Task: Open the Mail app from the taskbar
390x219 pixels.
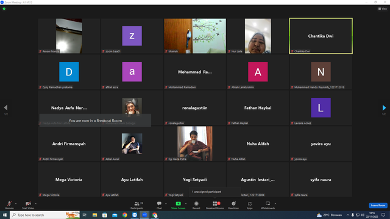Action: [x=115, y=215]
